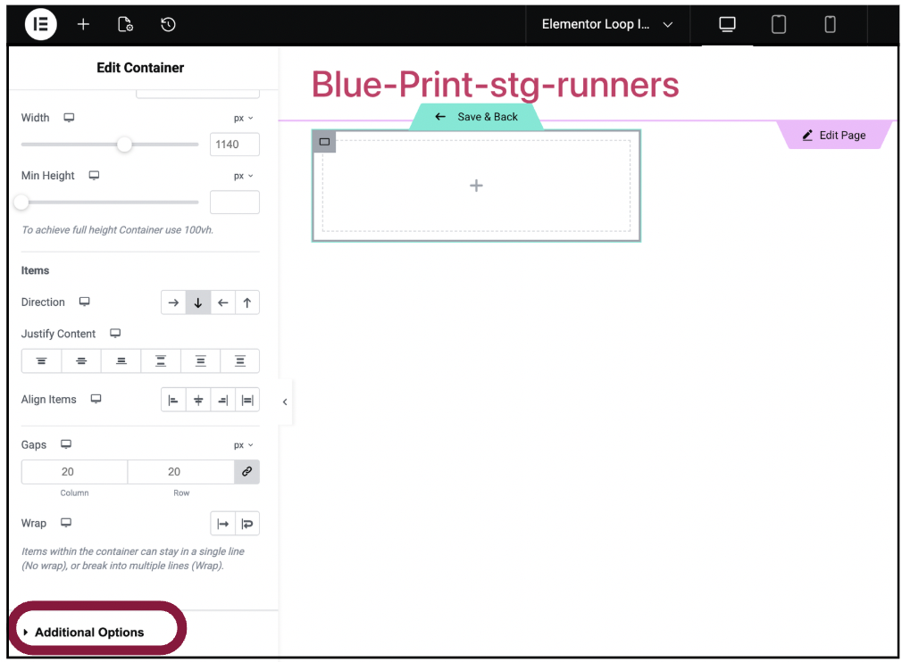This screenshot has height=662, width=902.
Task: Click the Width responsive device icon
Action: click(x=69, y=117)
